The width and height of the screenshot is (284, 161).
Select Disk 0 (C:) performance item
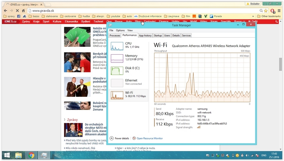pyautogui.click(x=129, y=70)
